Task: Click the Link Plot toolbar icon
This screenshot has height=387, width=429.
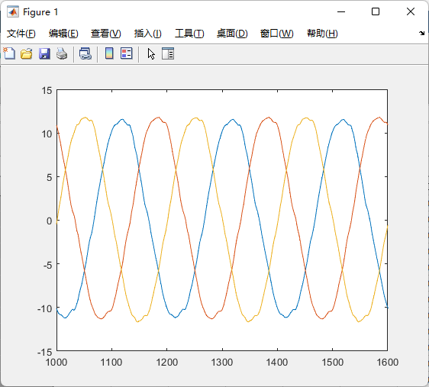Action: point(85,53)
